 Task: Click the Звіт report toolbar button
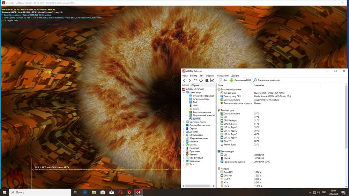[223, 80]
